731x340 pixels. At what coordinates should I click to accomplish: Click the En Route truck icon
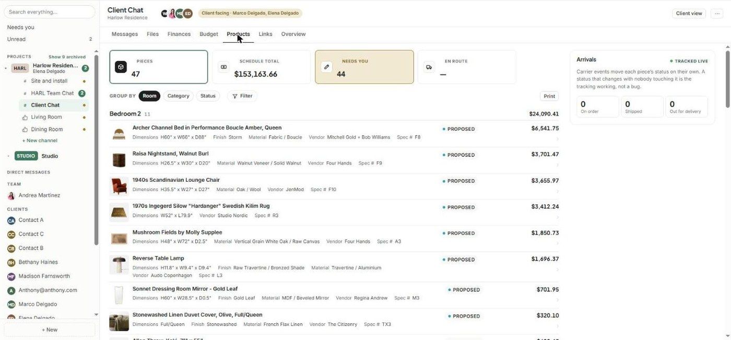[x=429, y=67]
